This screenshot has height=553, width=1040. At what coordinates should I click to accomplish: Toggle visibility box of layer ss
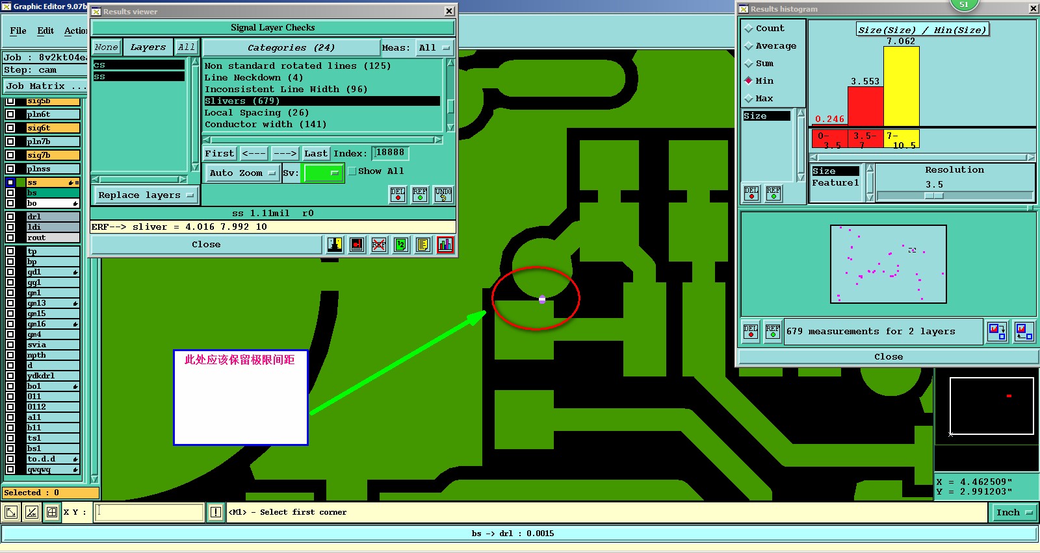[x=10, y=182]
